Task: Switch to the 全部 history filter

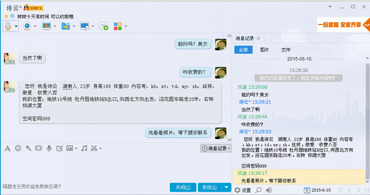Action: (x=243, y=50)
